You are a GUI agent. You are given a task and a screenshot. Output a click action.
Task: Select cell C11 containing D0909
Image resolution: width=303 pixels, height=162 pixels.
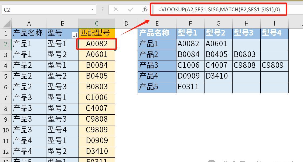pos(97,141)
